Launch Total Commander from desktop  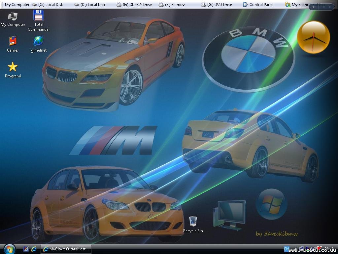tap(39, 16)
